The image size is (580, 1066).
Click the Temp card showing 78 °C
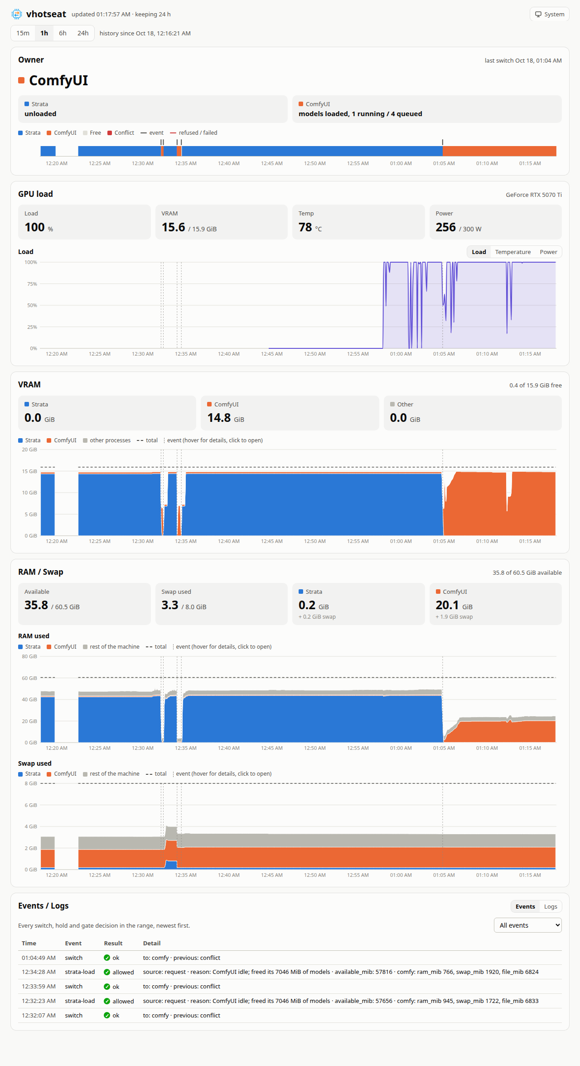(358, 222)
